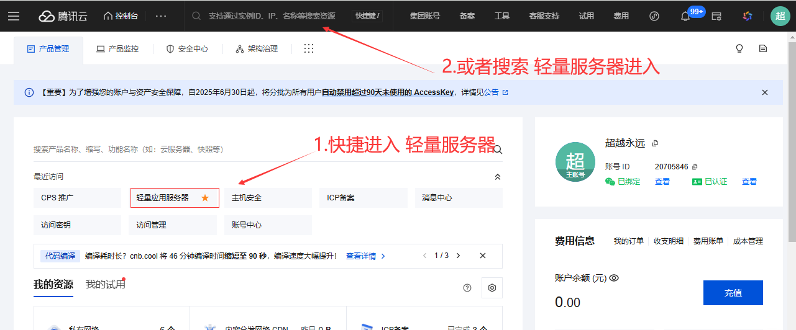Select the 我的试用 tab
The height and width of the screenshot is (330, 796).
[x=106, y=285]
